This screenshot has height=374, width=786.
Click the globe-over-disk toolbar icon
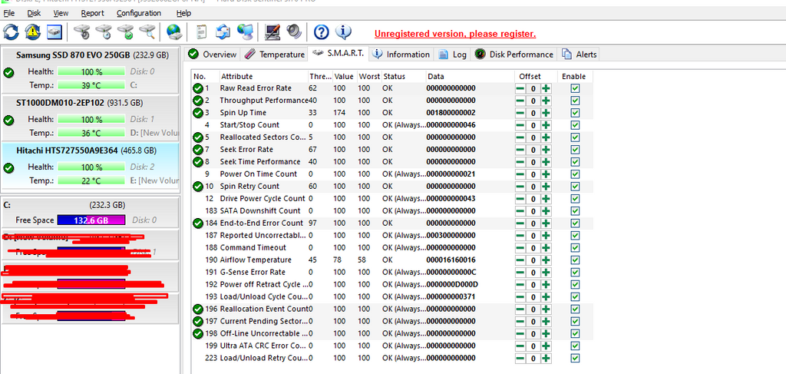point(174,32)
